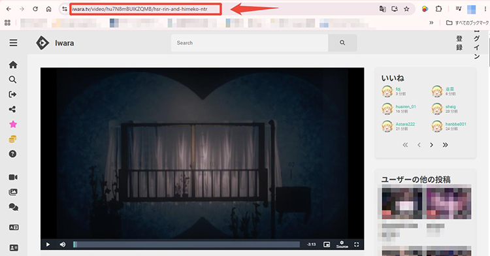Image resolution: width=490 pixels, height=256 pixels.
Task: Expand hidden bookmarks with double chevron
Action: [x=431, y=23]
